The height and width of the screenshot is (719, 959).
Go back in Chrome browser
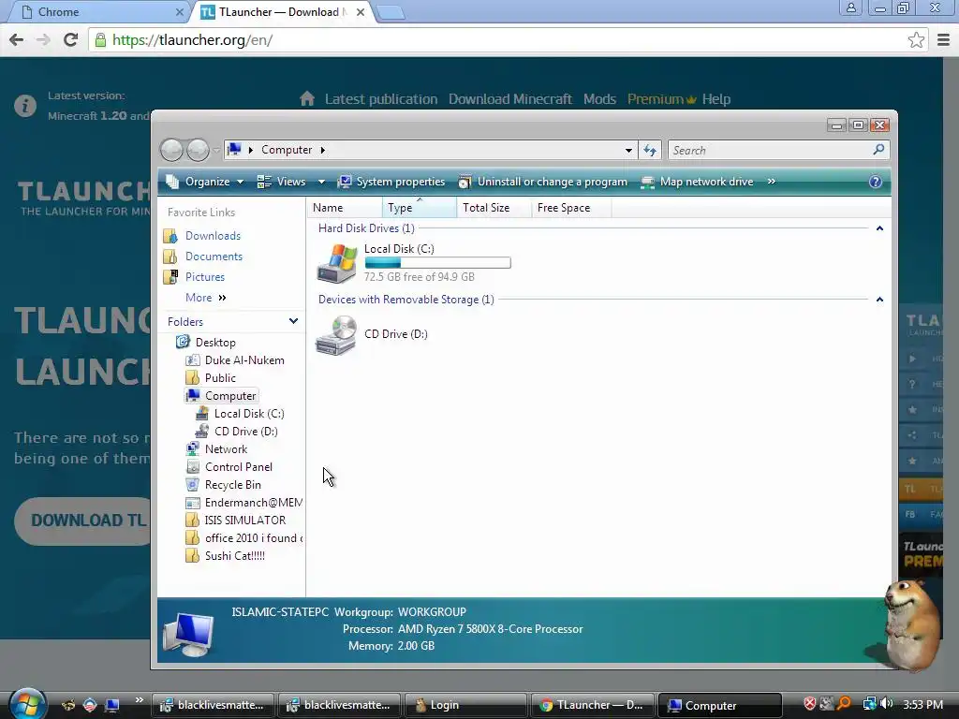click(x=17, y=40)
